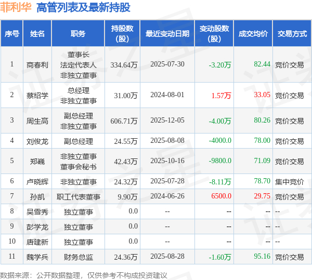Image resolution: width=312 pixels, height=280 pixels.
Task: Click the name 魏学兵
Action: point(37,257)
